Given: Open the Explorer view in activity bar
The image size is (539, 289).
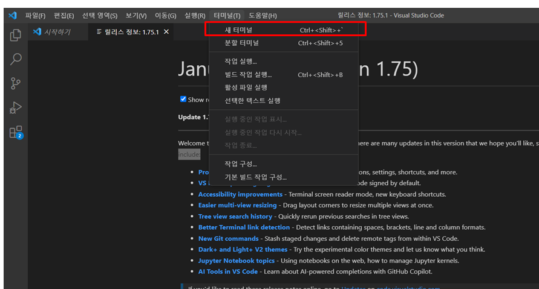Looking at the screenshot, I should pyautogui.click(x=16, y=35).
